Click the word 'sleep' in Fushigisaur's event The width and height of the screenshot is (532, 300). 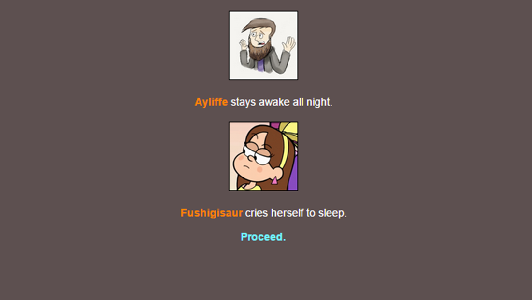point(332,213)
